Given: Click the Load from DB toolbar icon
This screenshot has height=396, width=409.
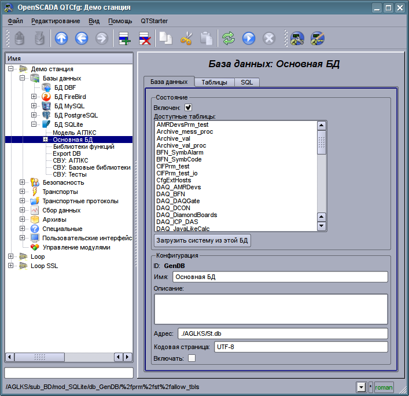Looking at the screenshot, I should pos(20,39).
